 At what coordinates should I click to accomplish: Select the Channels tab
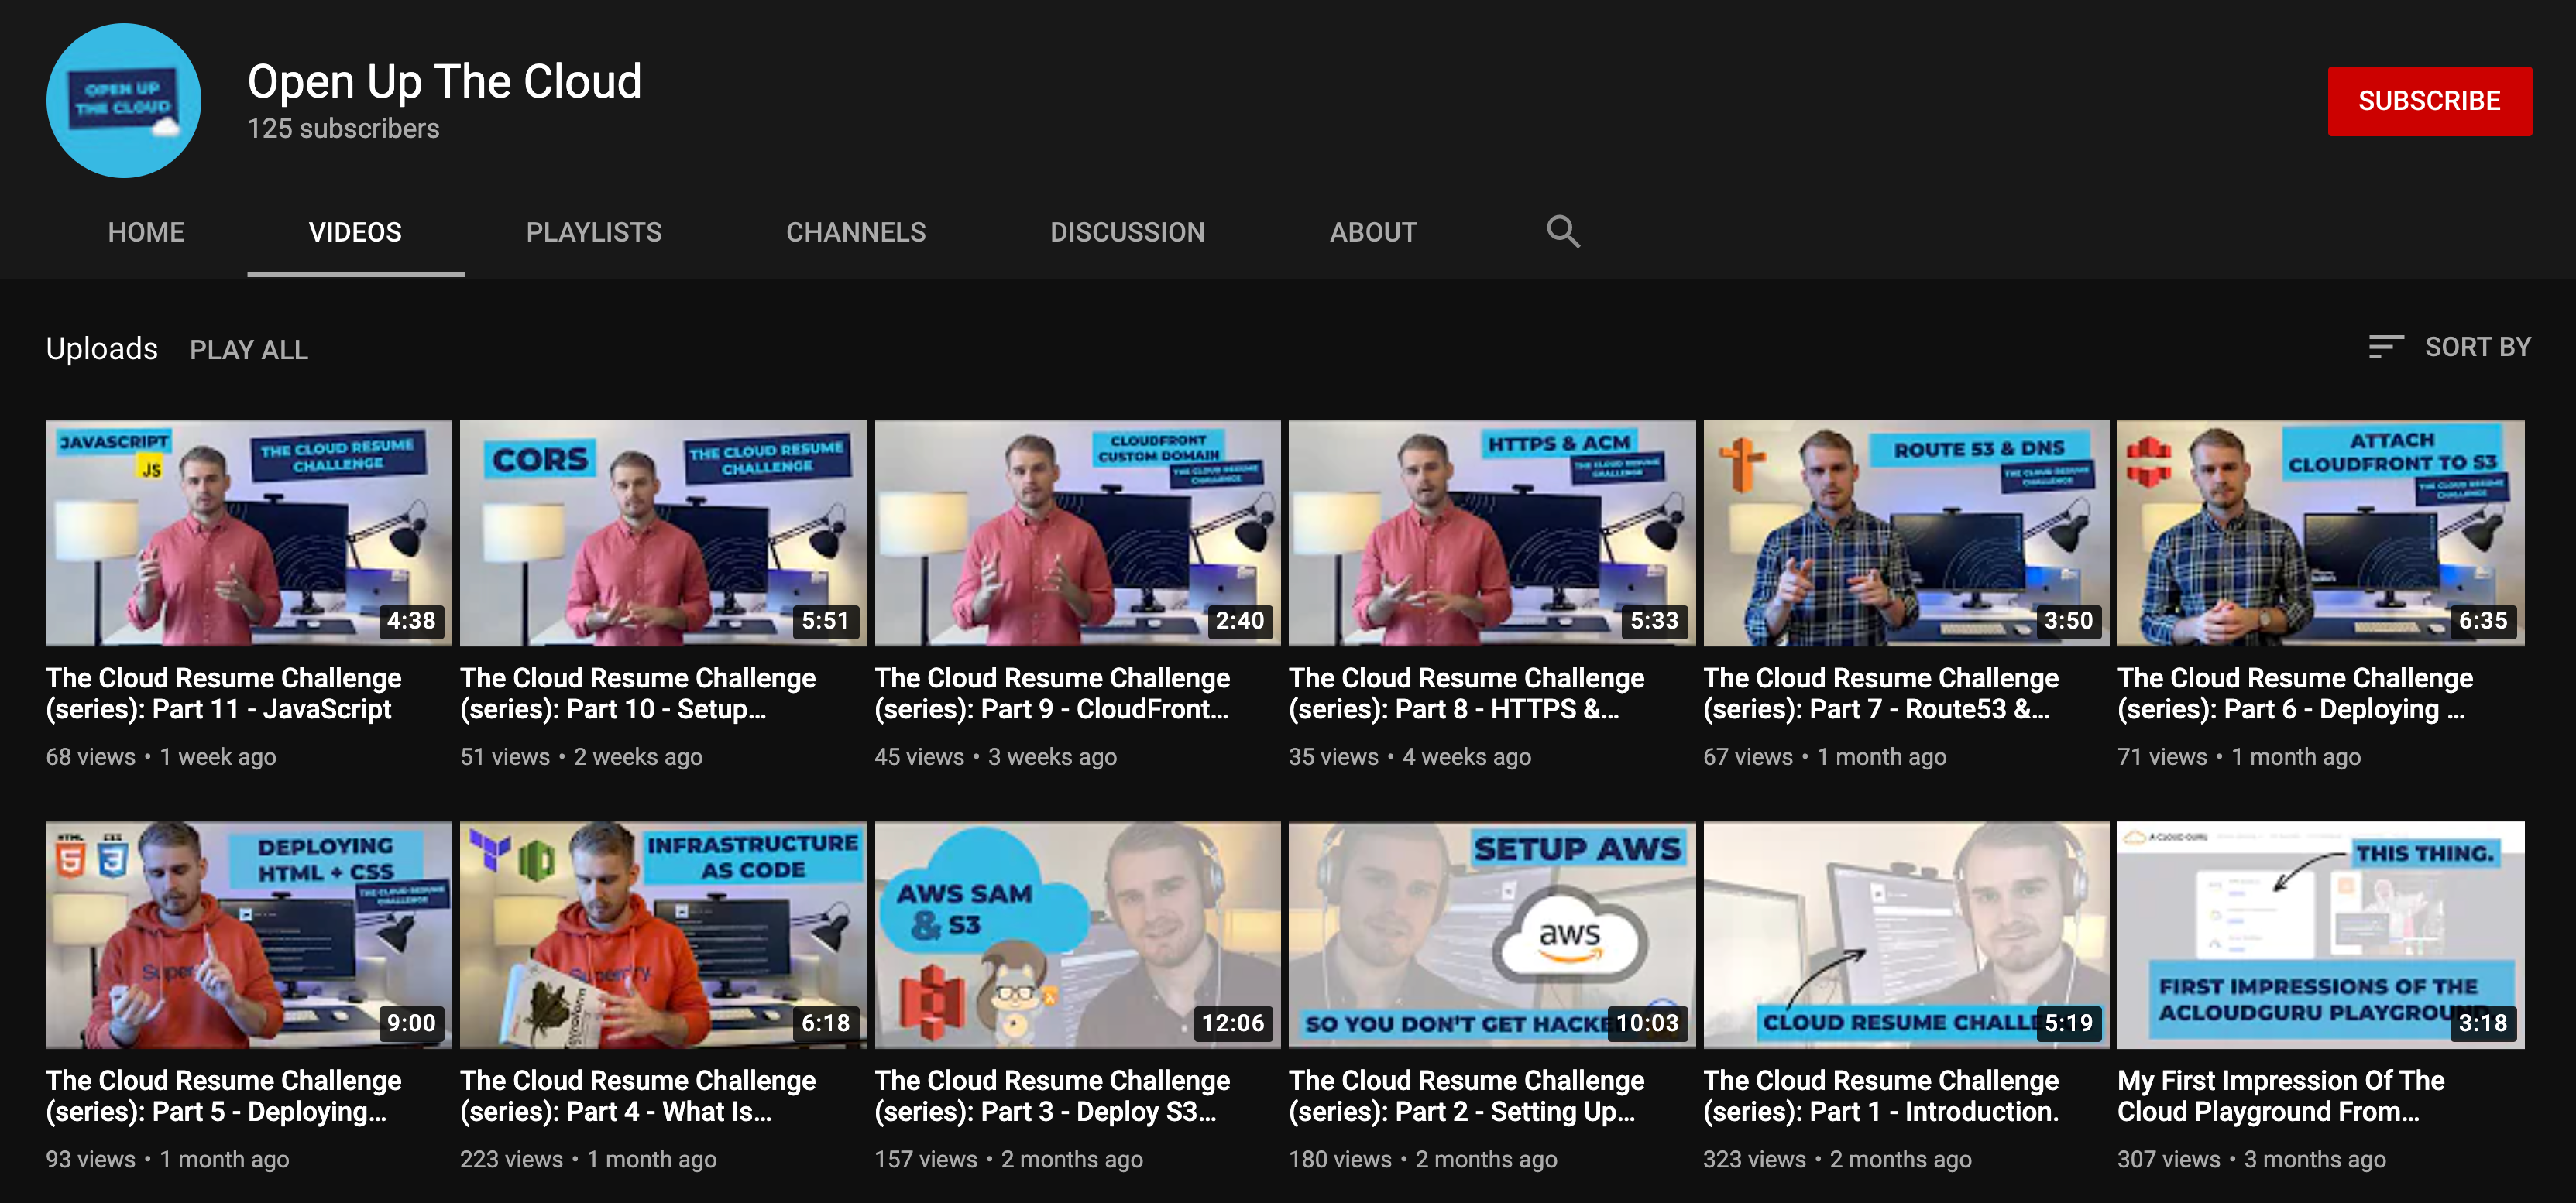[x=855, y=231]
